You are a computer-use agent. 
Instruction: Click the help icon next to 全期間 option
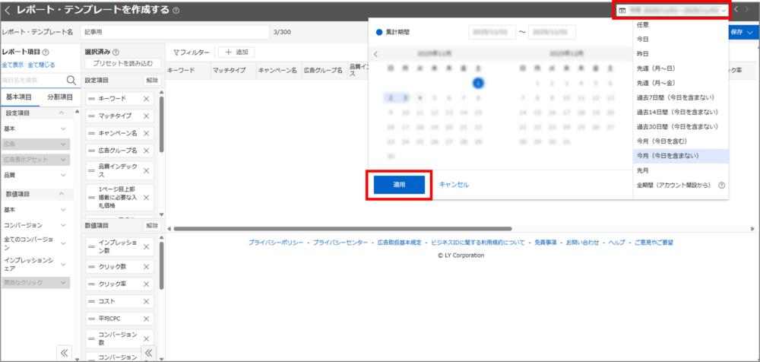pos(721,185)
